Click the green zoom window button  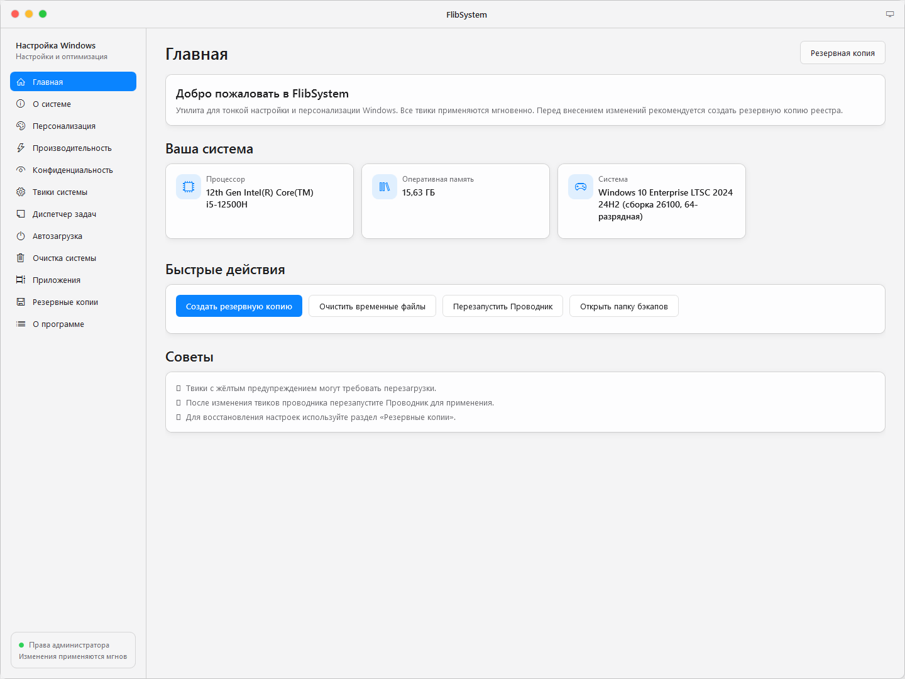point(43,14)
